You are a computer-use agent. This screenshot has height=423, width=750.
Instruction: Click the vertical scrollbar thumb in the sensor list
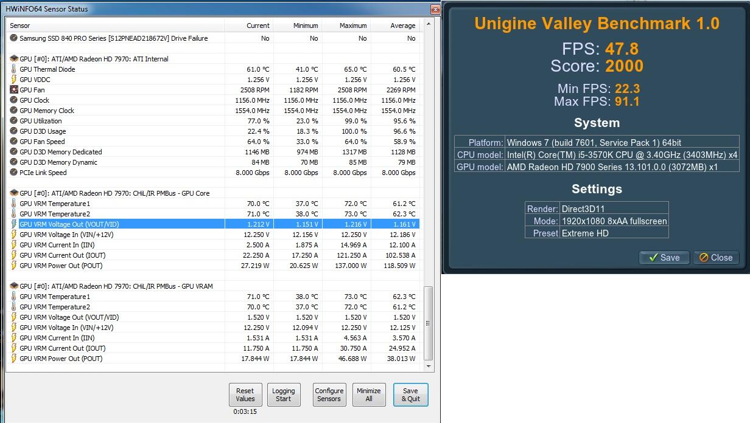pyautogui.click(x=429, y=323)
